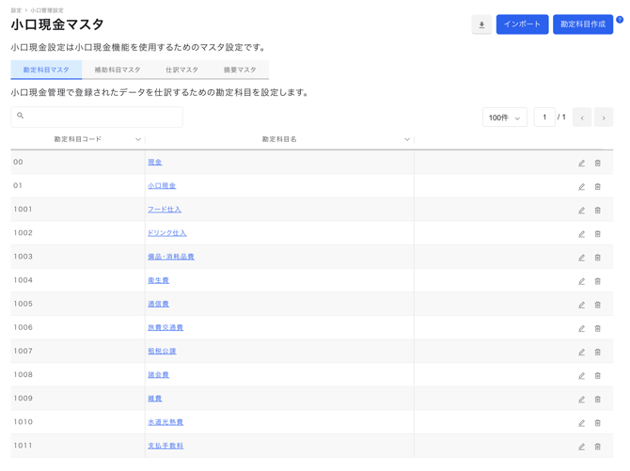Edit the row with code 1010

(581, 424)
